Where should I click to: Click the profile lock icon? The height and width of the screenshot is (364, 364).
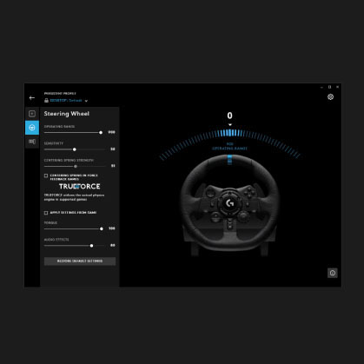[46, 101]
